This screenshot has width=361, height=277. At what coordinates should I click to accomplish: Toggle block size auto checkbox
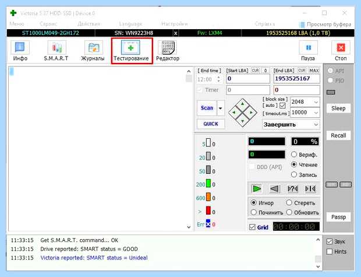282,106
